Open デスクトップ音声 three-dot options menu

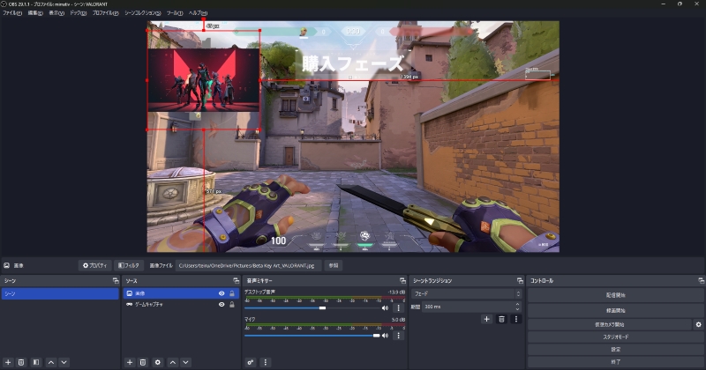398,308
